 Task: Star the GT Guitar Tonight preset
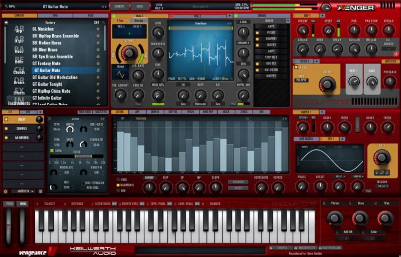tap(98, 84)
